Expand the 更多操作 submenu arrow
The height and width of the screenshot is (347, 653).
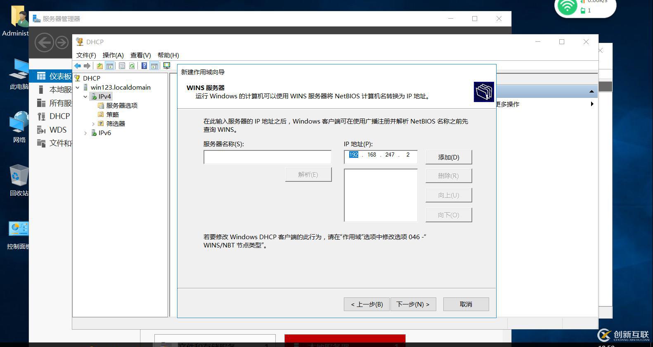pos(592,104)
